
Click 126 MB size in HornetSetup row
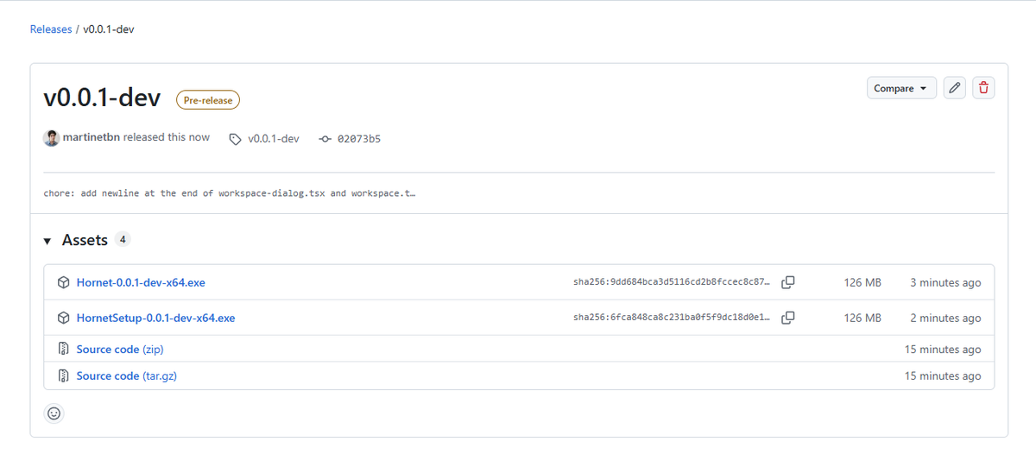[862, 318]
